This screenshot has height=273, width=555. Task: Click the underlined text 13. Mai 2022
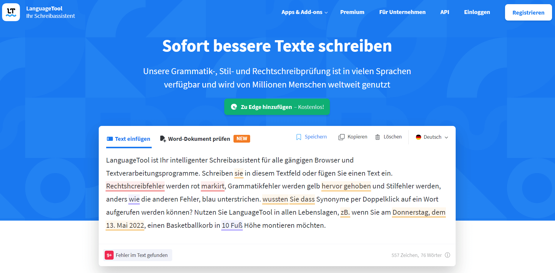[125, 225]
